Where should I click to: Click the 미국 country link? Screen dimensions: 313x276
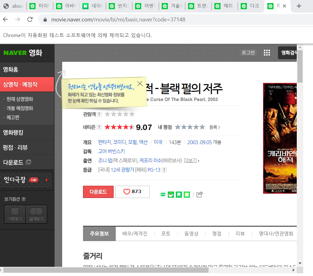point(158,142)
